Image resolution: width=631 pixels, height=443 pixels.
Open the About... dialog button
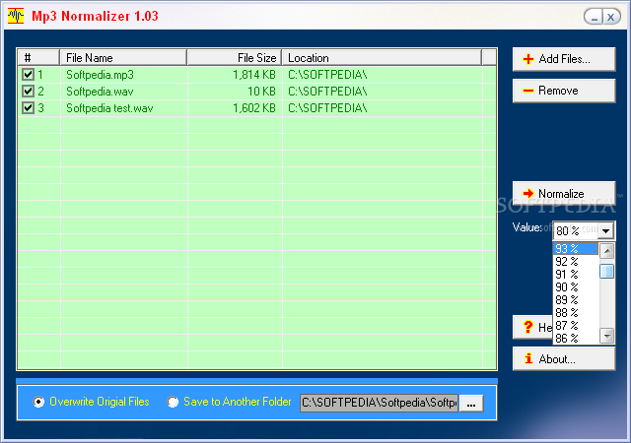(x=564, y=358)
